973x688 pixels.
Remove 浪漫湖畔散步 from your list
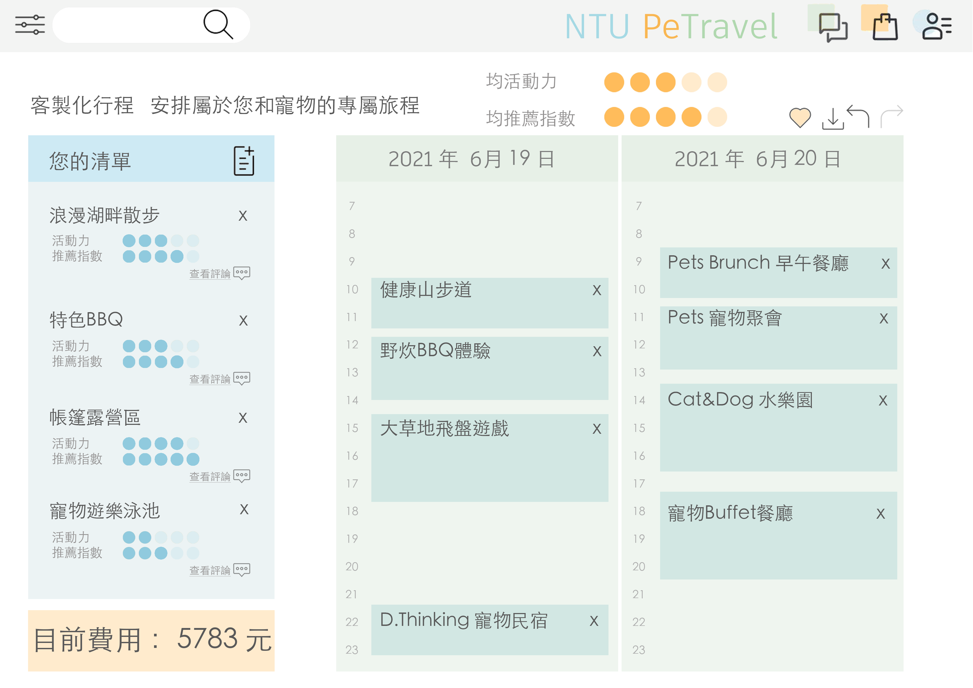click(x=243, y=216)
